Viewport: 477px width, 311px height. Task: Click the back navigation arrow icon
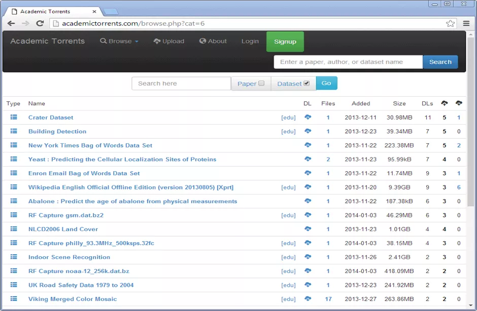click(11, 23)
